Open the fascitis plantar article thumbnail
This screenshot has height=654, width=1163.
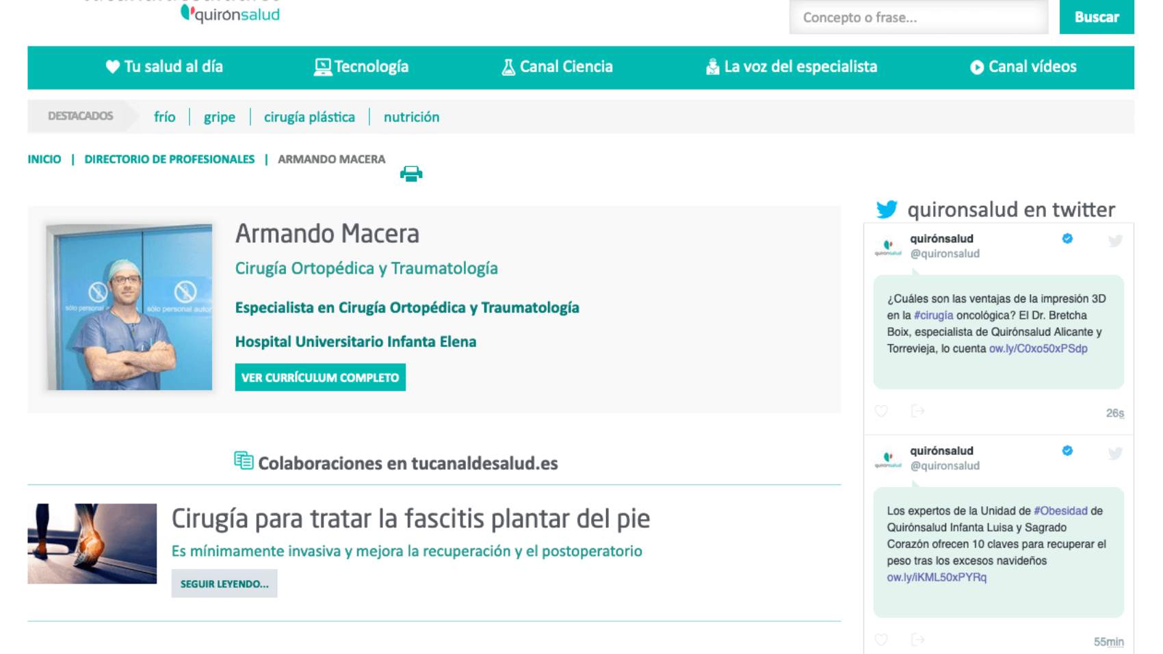pyautogui.click(x=92, y=544)
